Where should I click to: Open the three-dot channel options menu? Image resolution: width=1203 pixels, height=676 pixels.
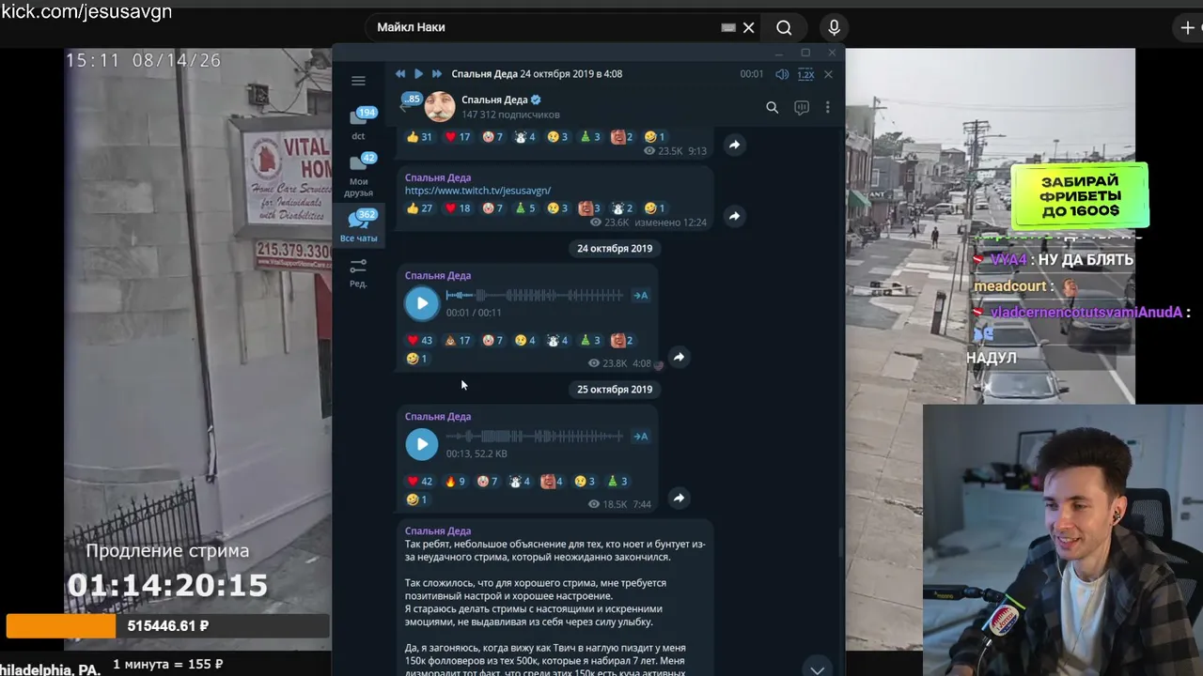click(827, 108)
